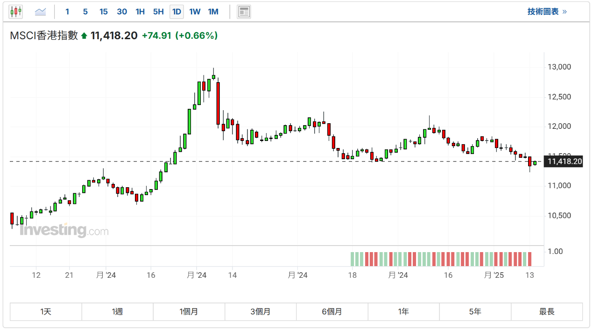Viewport: 593px width, 331px height.
Task: Click the 最長 maximum range button
Action: 547,312
